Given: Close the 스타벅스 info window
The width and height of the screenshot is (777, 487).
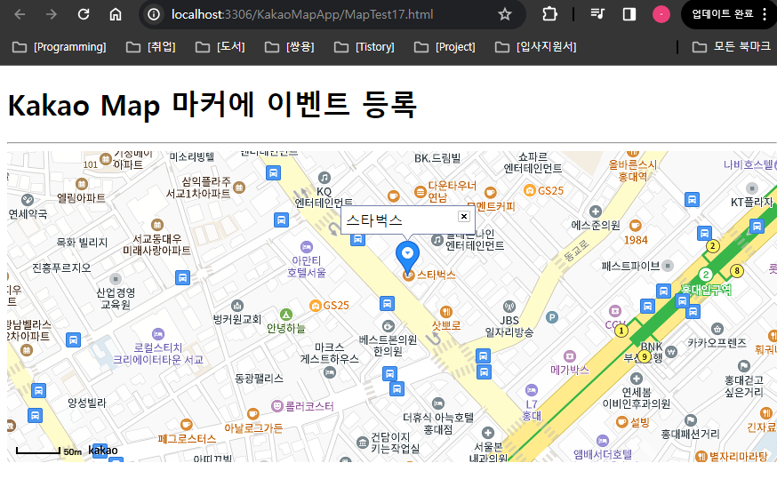Looking at the screenshot, I should point(464,216).
